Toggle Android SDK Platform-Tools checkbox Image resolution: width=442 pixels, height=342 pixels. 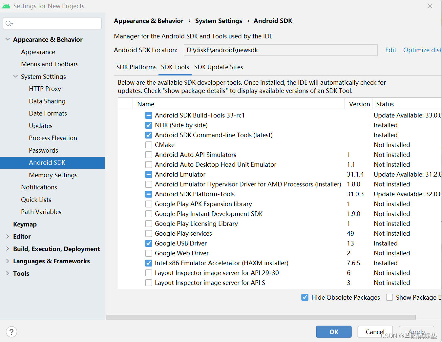(x=149, y=194)
